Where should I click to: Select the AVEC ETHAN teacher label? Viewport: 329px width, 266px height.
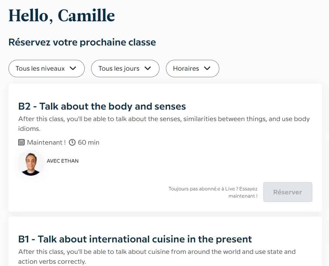click(63, 161)
